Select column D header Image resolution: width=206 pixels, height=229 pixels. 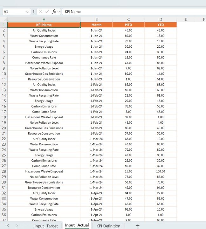161,19
